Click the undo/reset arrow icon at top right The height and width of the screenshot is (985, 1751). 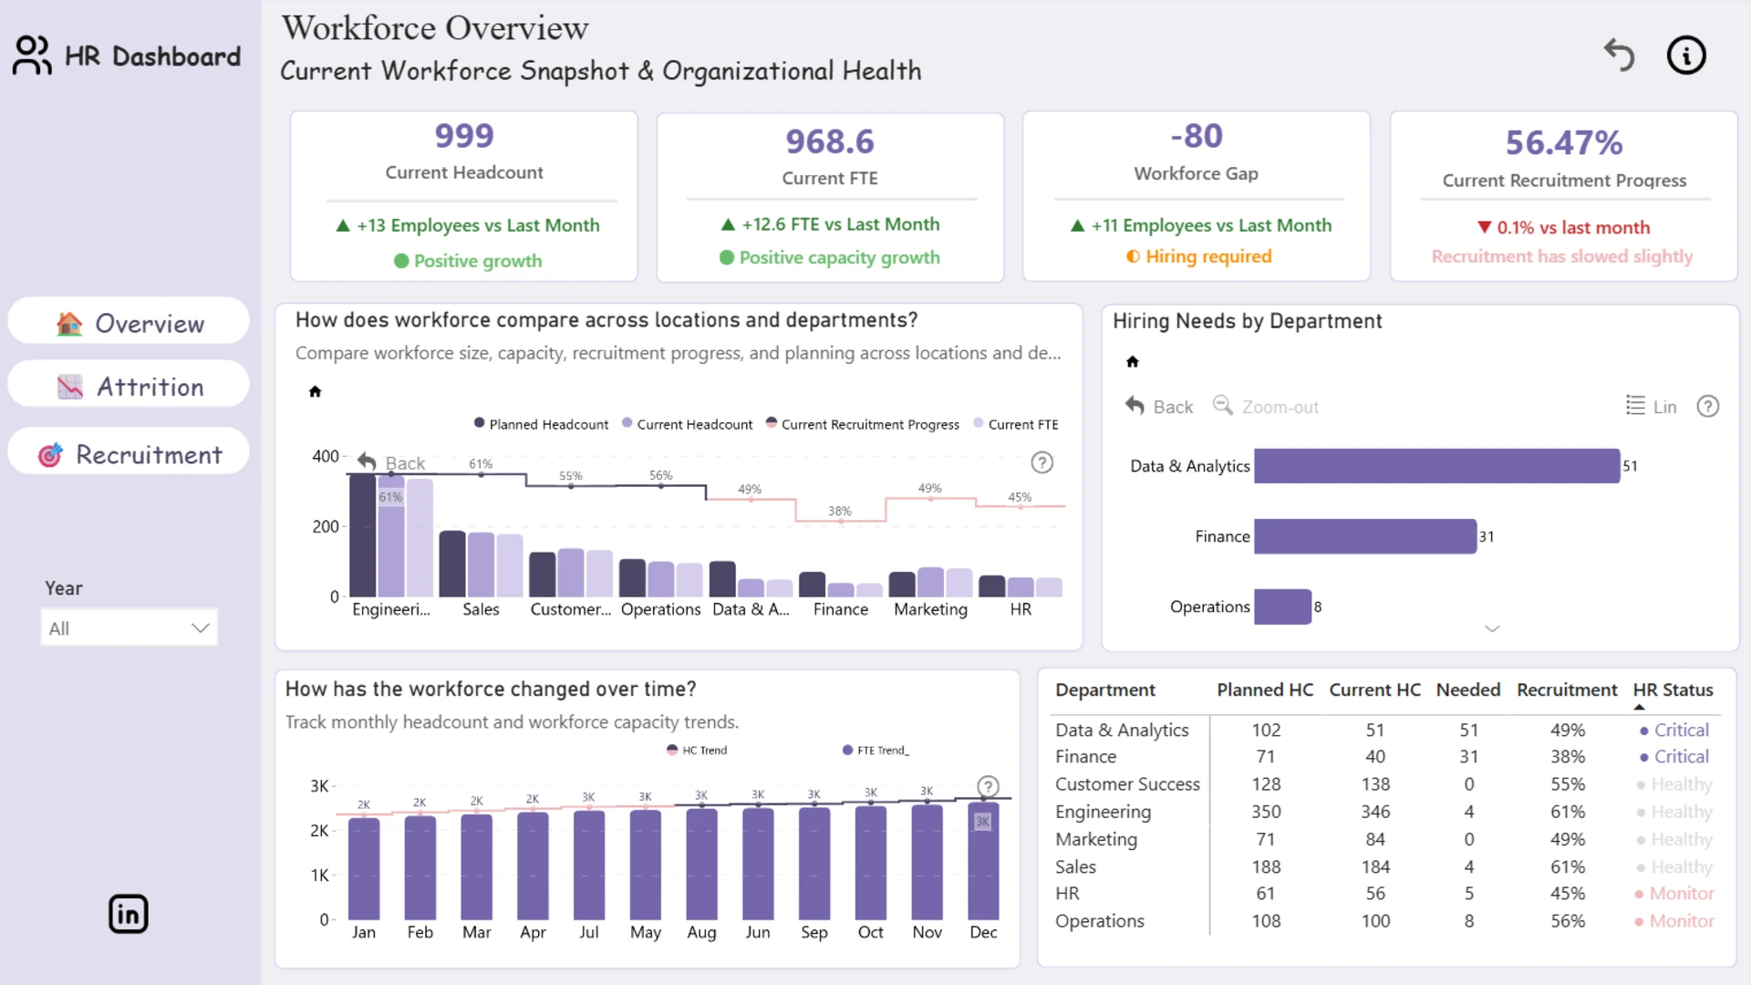(x=1620, y=55)
